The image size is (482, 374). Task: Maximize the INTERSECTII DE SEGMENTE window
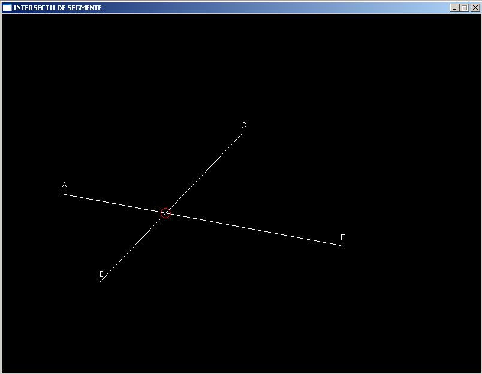coord(465,8)
